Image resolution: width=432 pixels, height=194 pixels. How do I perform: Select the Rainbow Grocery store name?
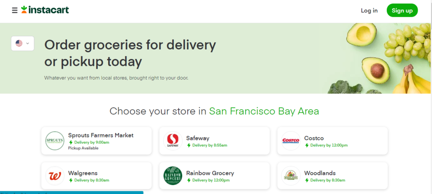[x=210, y=173]
